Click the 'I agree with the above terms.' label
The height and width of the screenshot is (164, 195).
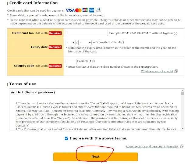point(98,138)
